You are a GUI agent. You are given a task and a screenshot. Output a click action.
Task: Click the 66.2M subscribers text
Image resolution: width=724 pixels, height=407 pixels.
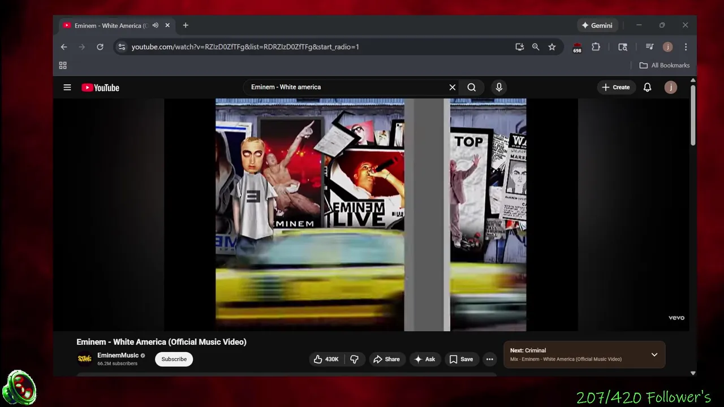[x=117, y=363]
